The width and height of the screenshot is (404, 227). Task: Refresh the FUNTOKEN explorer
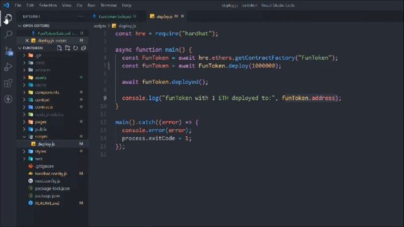point(76,48)
